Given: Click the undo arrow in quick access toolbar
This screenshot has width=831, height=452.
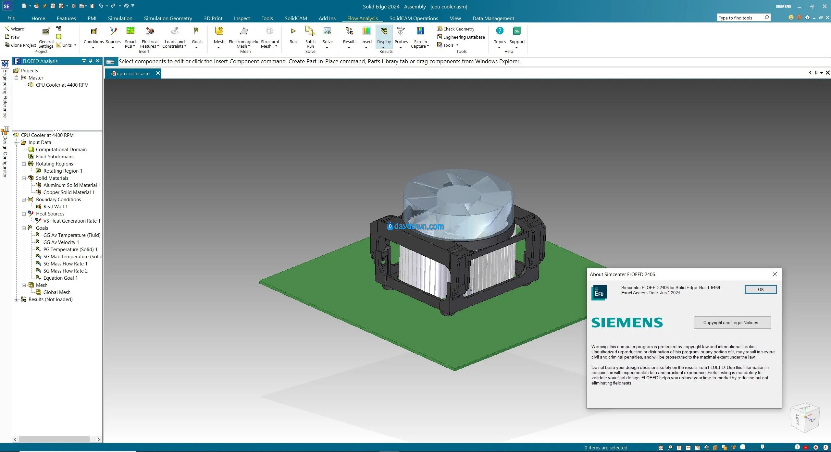Looking at the screenshot, I should click(x=101, y=6).
